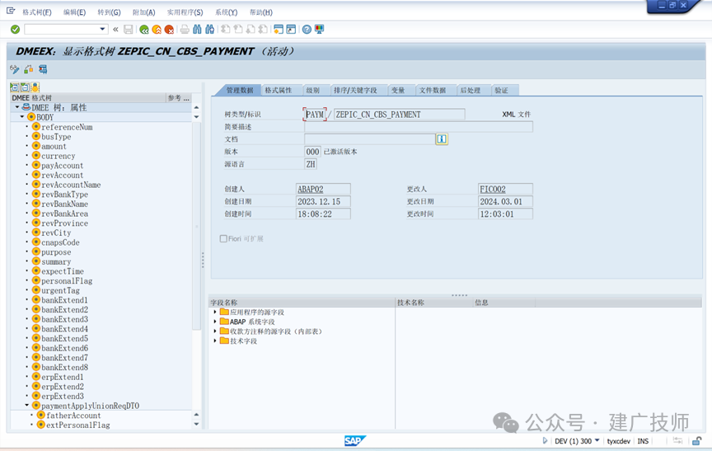The height and width of the screenshot is (451, 712).
Task: Click the Other Object icon below the title
Action: pyautogui.click(x=29, y=69)
